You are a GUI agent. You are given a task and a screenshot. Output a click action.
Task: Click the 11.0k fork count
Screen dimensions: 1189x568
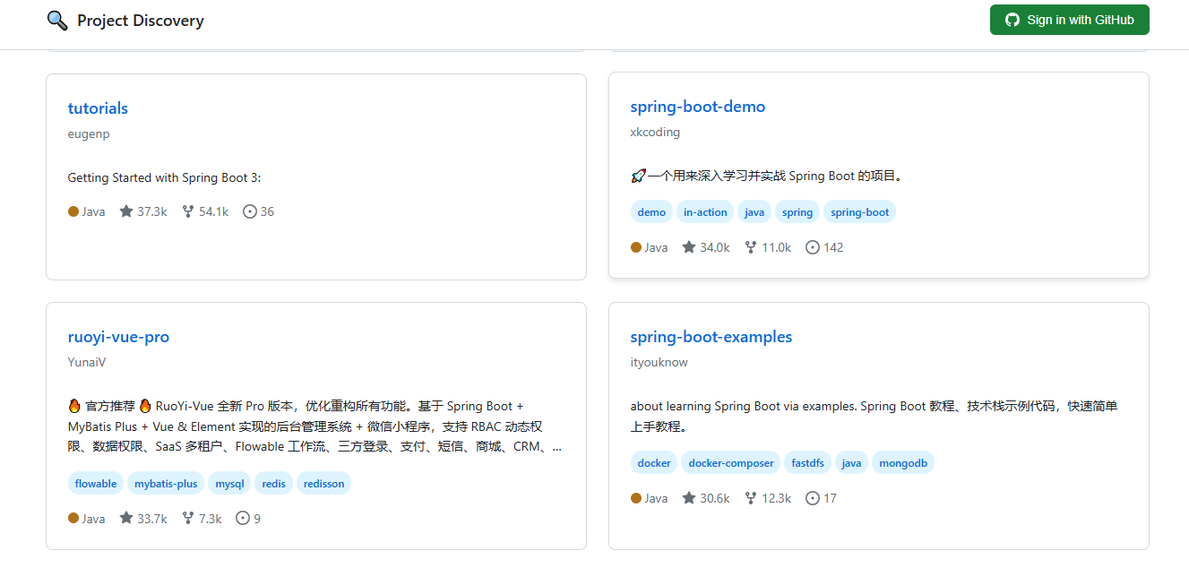click(777, 247)
